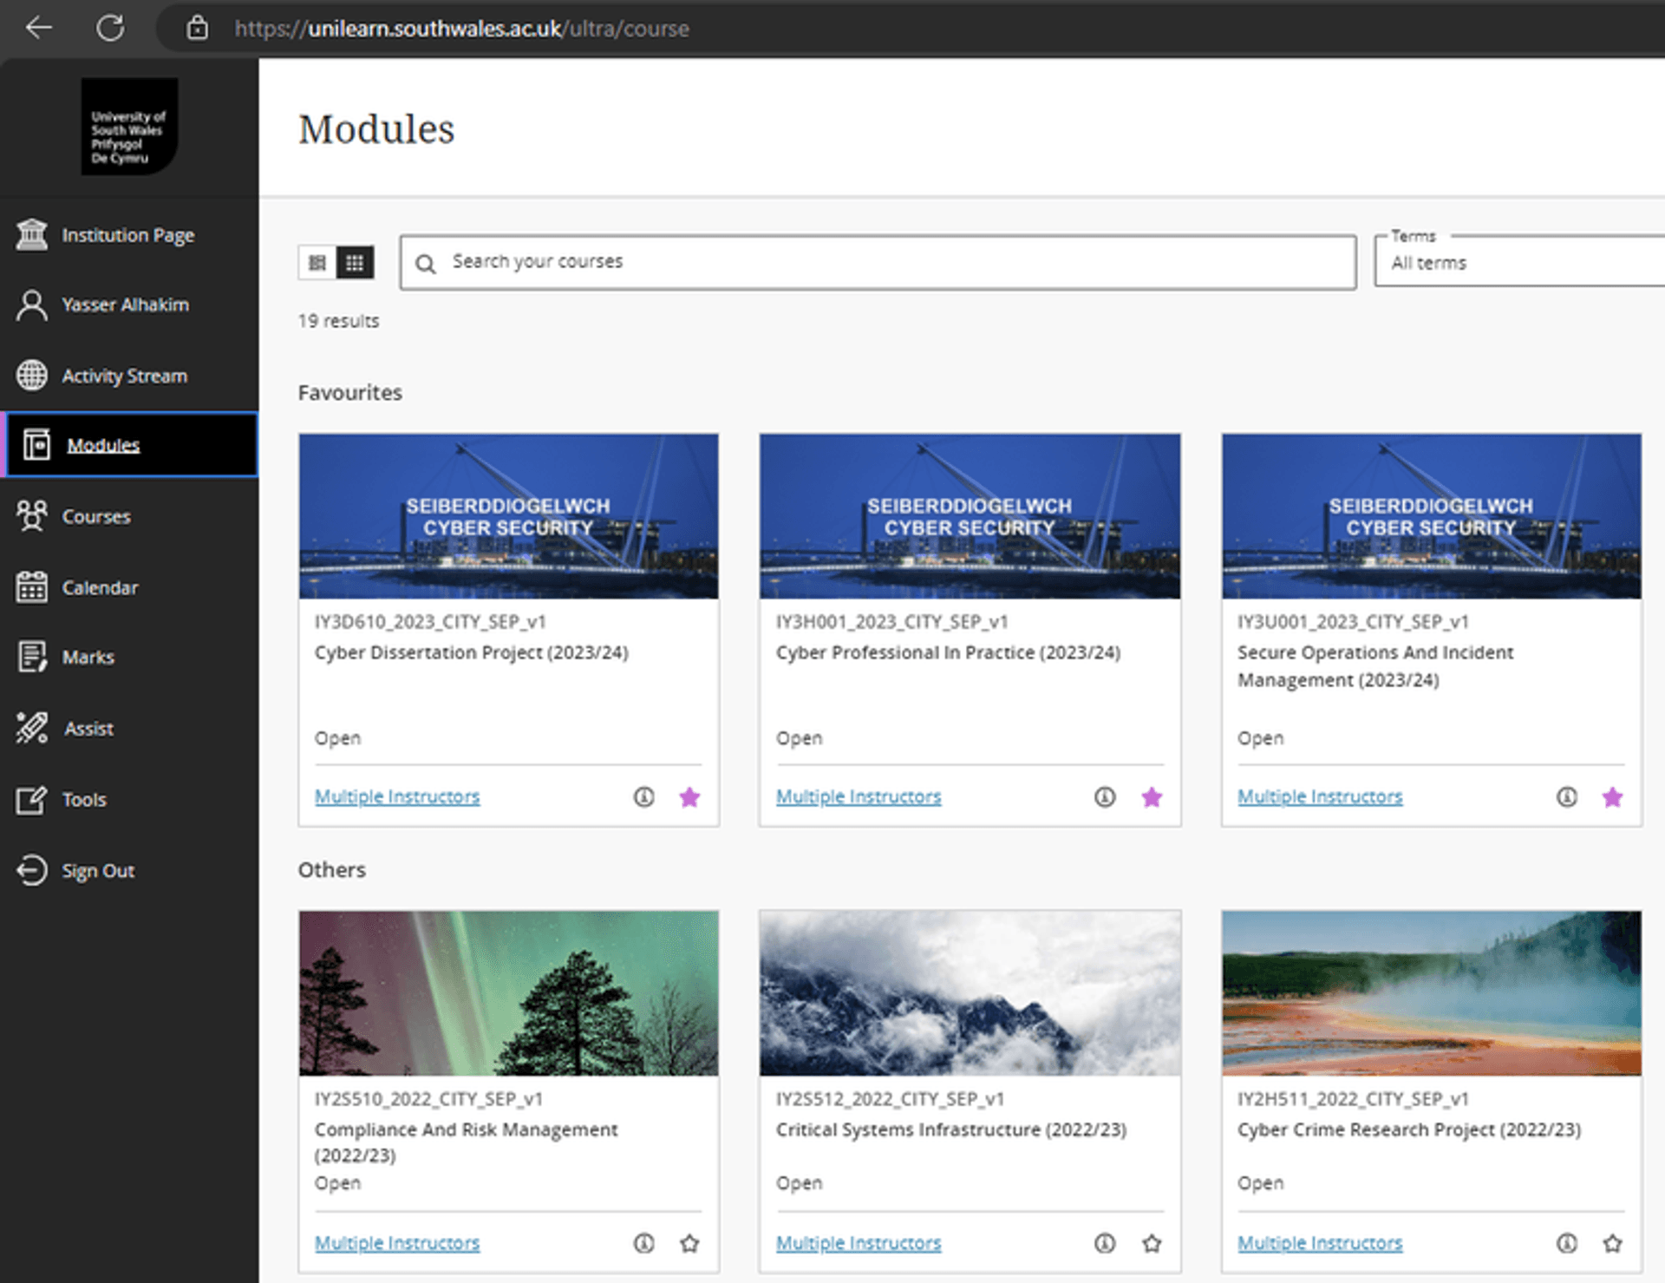Click the Assist pencil-ruler icon
Image resolution: width=1665 pixels, height=1283 pixels.
(x=32, y=729)
